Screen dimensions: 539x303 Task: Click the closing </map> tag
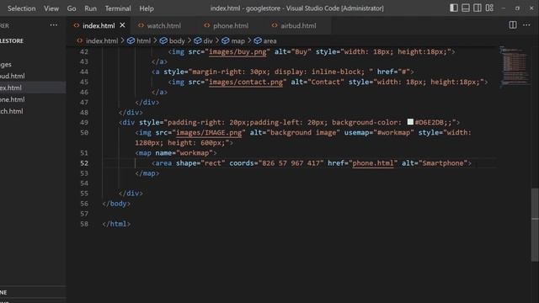click(x=147, y=173)
